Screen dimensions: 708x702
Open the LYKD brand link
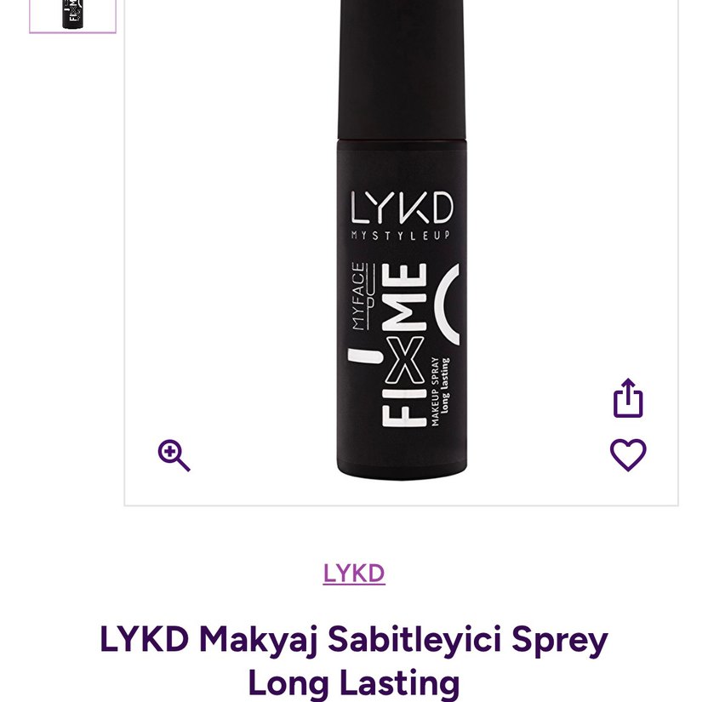[x=354, y=574]
